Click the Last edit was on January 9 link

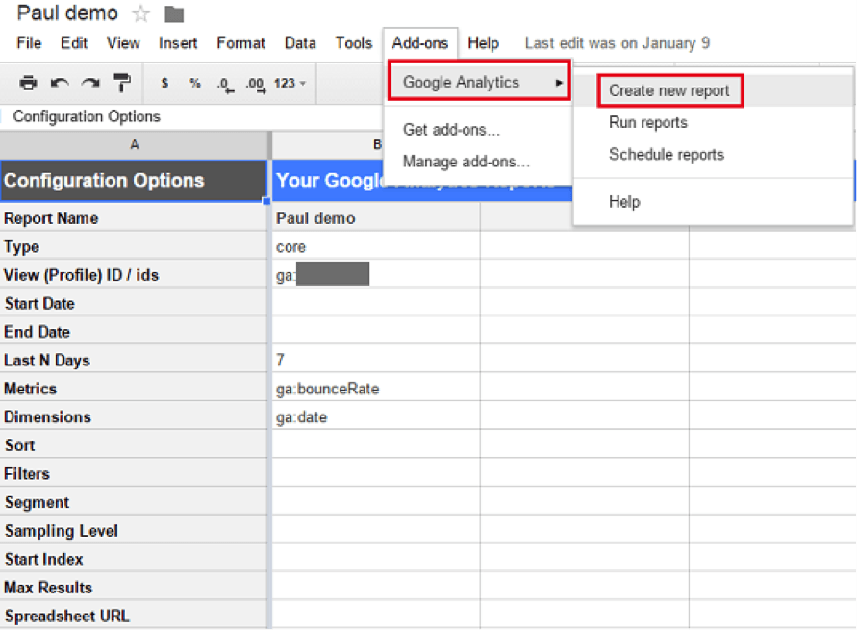(x=618, y=42)
